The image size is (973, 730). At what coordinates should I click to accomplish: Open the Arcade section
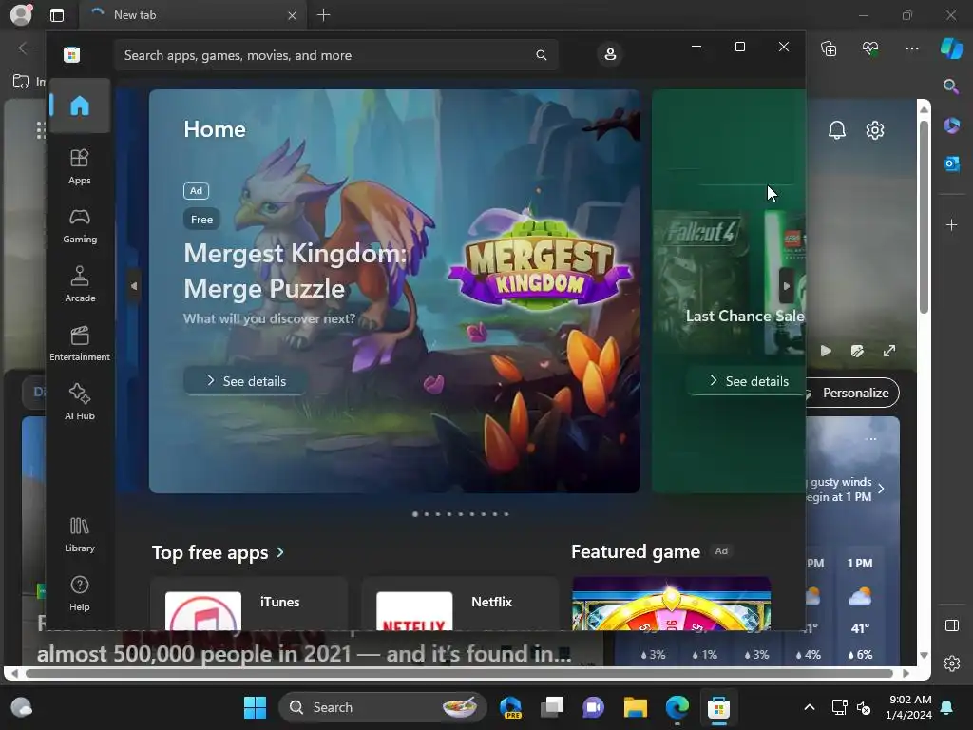80,284
